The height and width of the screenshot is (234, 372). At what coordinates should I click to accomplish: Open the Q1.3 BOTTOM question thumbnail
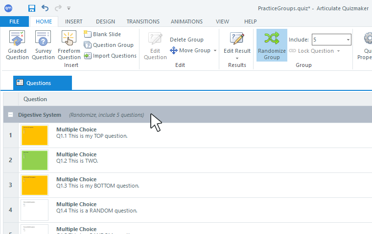pos(34,185)
